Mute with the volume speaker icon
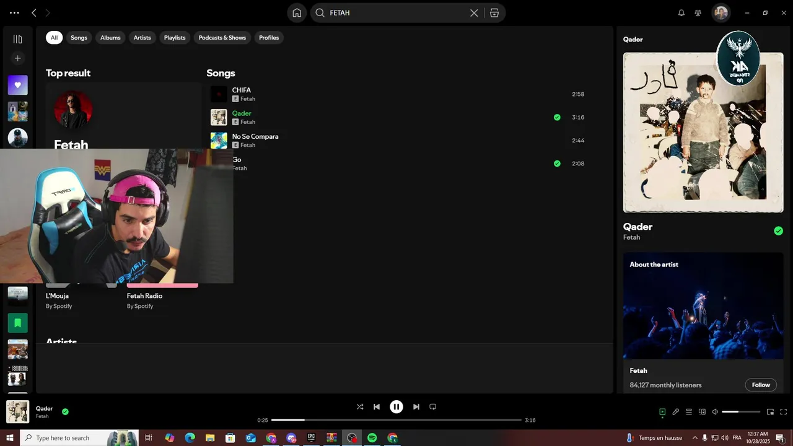This screenshot has width=793, height=446. pyautogui.click(x=715, y=412)
